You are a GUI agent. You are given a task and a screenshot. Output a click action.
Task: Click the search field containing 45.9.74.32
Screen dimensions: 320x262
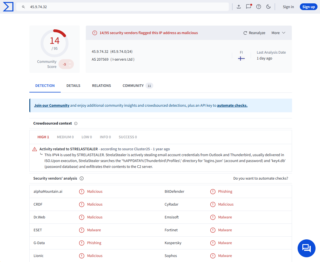pyautogui.click(x=126, y=7)
